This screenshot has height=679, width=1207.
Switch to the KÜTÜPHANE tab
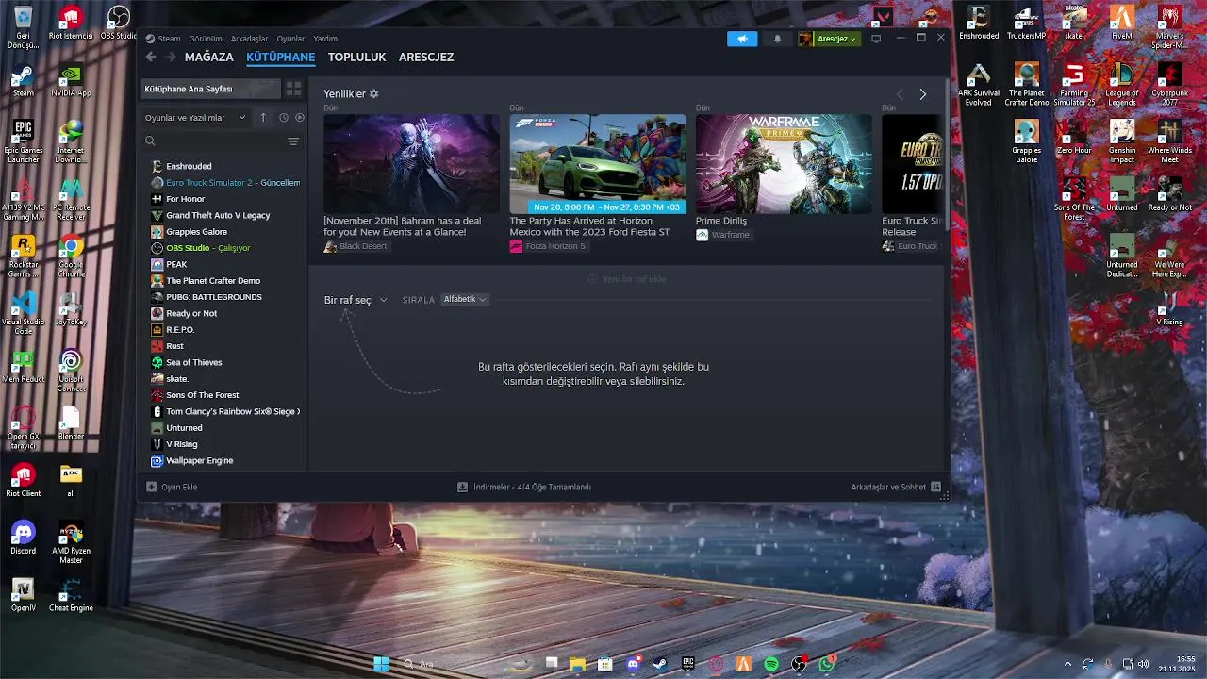[281, 57]
